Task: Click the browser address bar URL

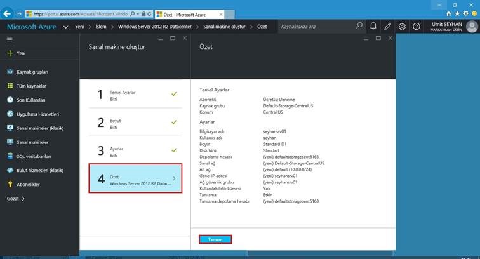Action: pyautogui.click(x=81, y=14)
